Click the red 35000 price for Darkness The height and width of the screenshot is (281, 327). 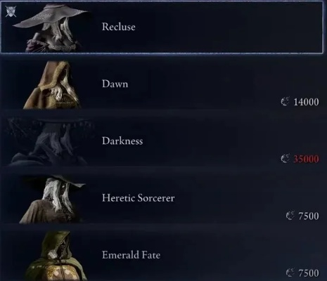(x=306, y=159)
